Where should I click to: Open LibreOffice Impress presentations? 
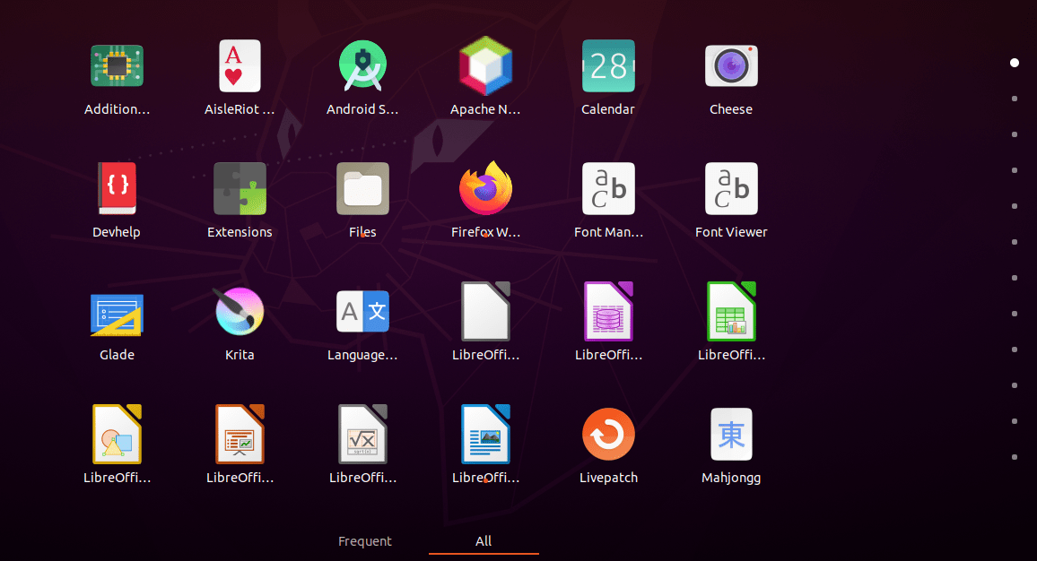pos(240,433)
